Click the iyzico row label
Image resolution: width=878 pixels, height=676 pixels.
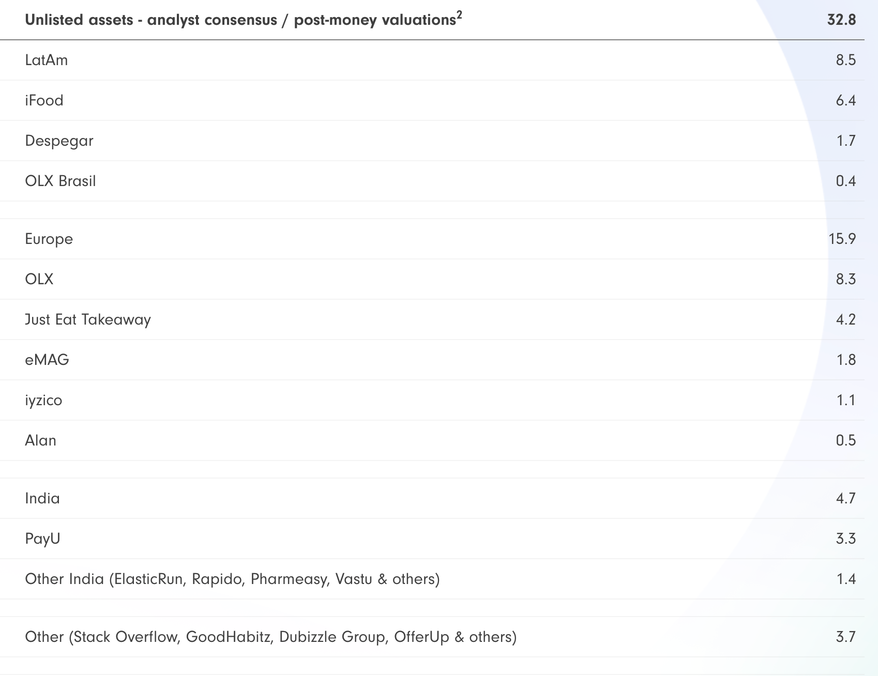coord(43,400)
